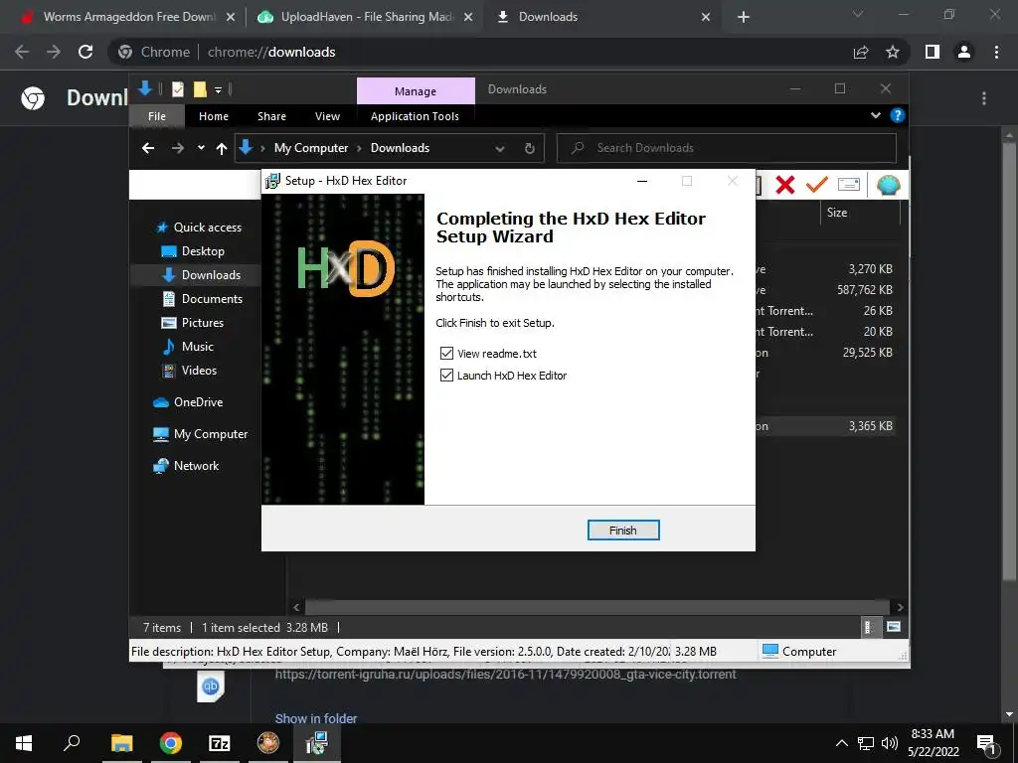Open Documents in the navigation pane
This screenshot has height=763, width=1018.
click(212, 299)
